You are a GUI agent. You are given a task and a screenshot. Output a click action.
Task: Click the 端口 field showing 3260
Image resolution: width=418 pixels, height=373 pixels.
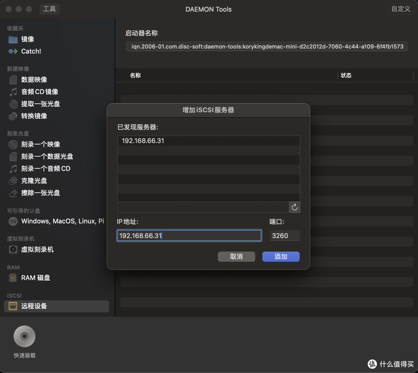tap(285, 236)
